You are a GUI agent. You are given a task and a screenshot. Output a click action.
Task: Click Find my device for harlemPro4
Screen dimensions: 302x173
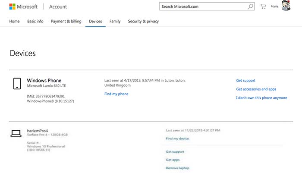click(x=177, y=138)
